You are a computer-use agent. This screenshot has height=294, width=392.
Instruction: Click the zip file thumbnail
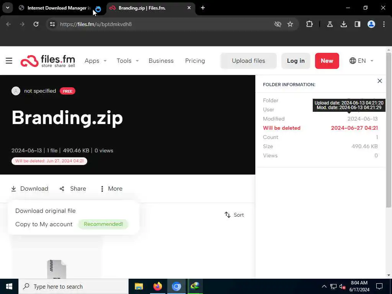pos(57,269)
